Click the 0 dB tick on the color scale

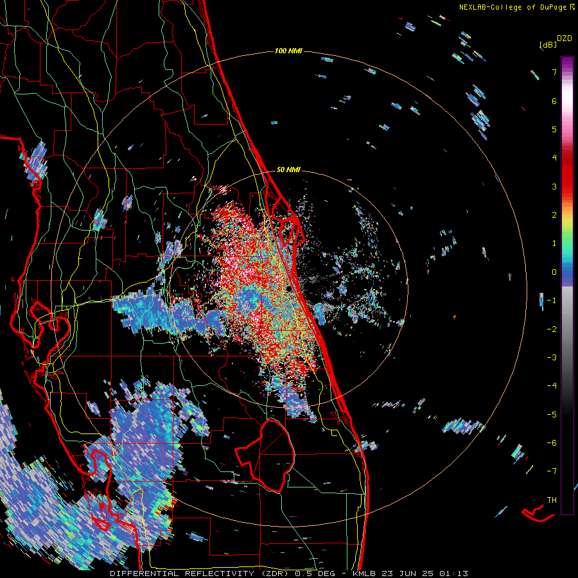click(x=554, y=272)
